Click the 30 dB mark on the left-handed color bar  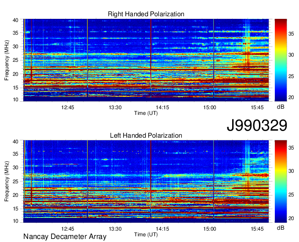point(291,171)
